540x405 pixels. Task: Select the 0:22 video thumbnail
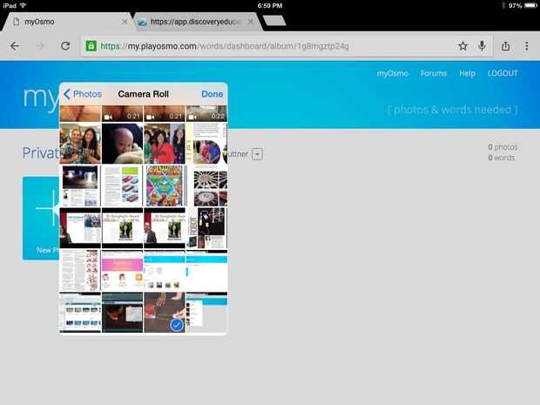(x=206, y=113)
